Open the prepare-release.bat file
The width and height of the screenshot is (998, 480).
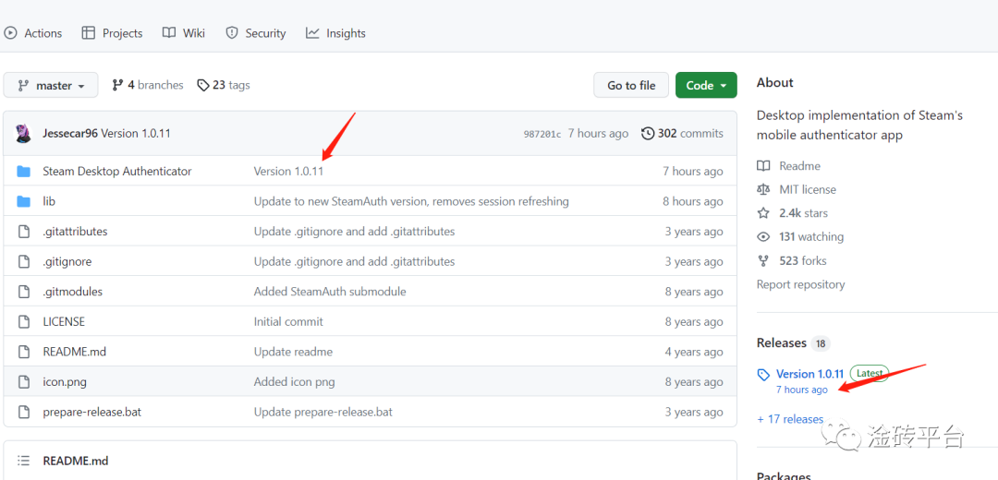[91, 412]
